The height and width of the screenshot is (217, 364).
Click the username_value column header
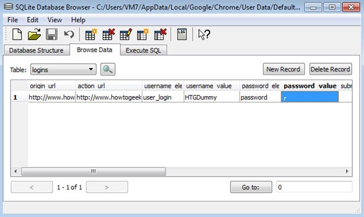(212, 86)
